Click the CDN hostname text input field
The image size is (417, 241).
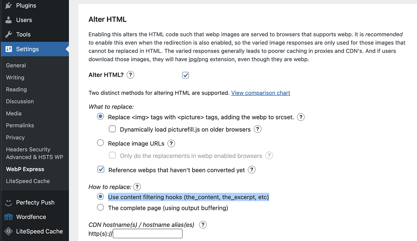click(147, 233)
